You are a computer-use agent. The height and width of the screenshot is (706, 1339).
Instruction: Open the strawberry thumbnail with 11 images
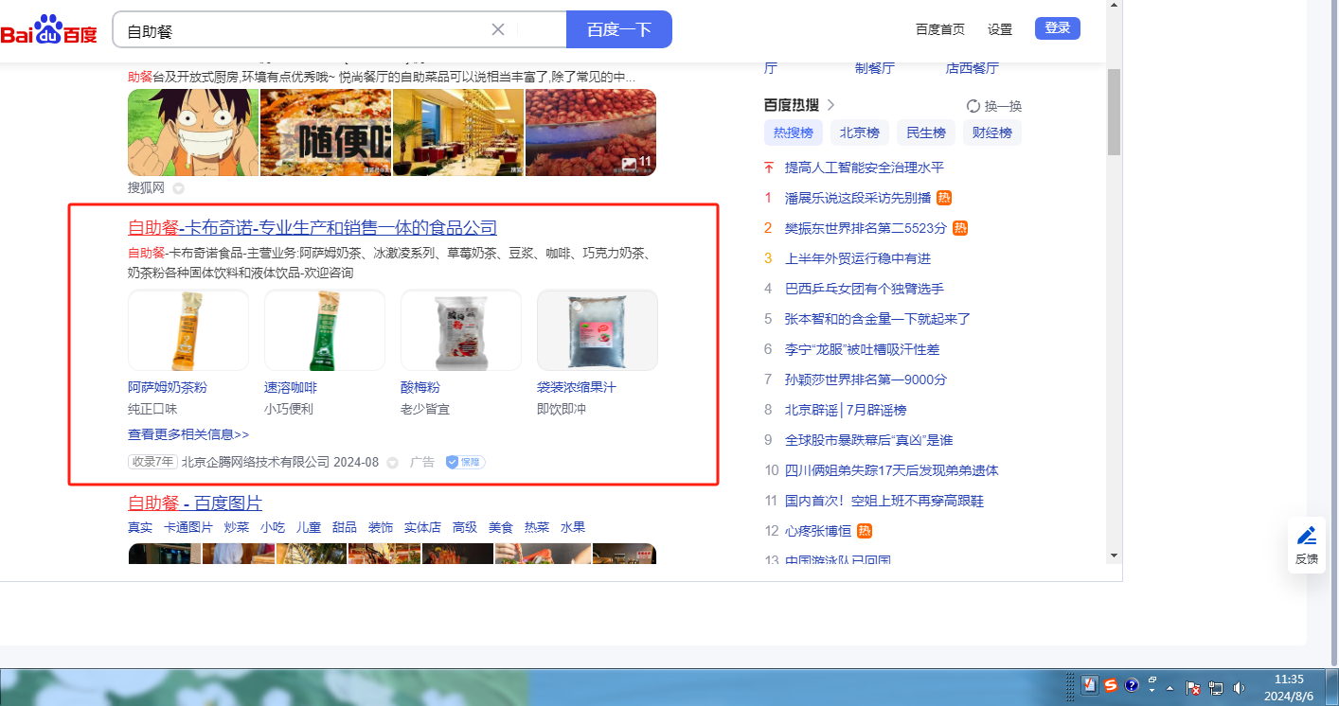[591, 132]
